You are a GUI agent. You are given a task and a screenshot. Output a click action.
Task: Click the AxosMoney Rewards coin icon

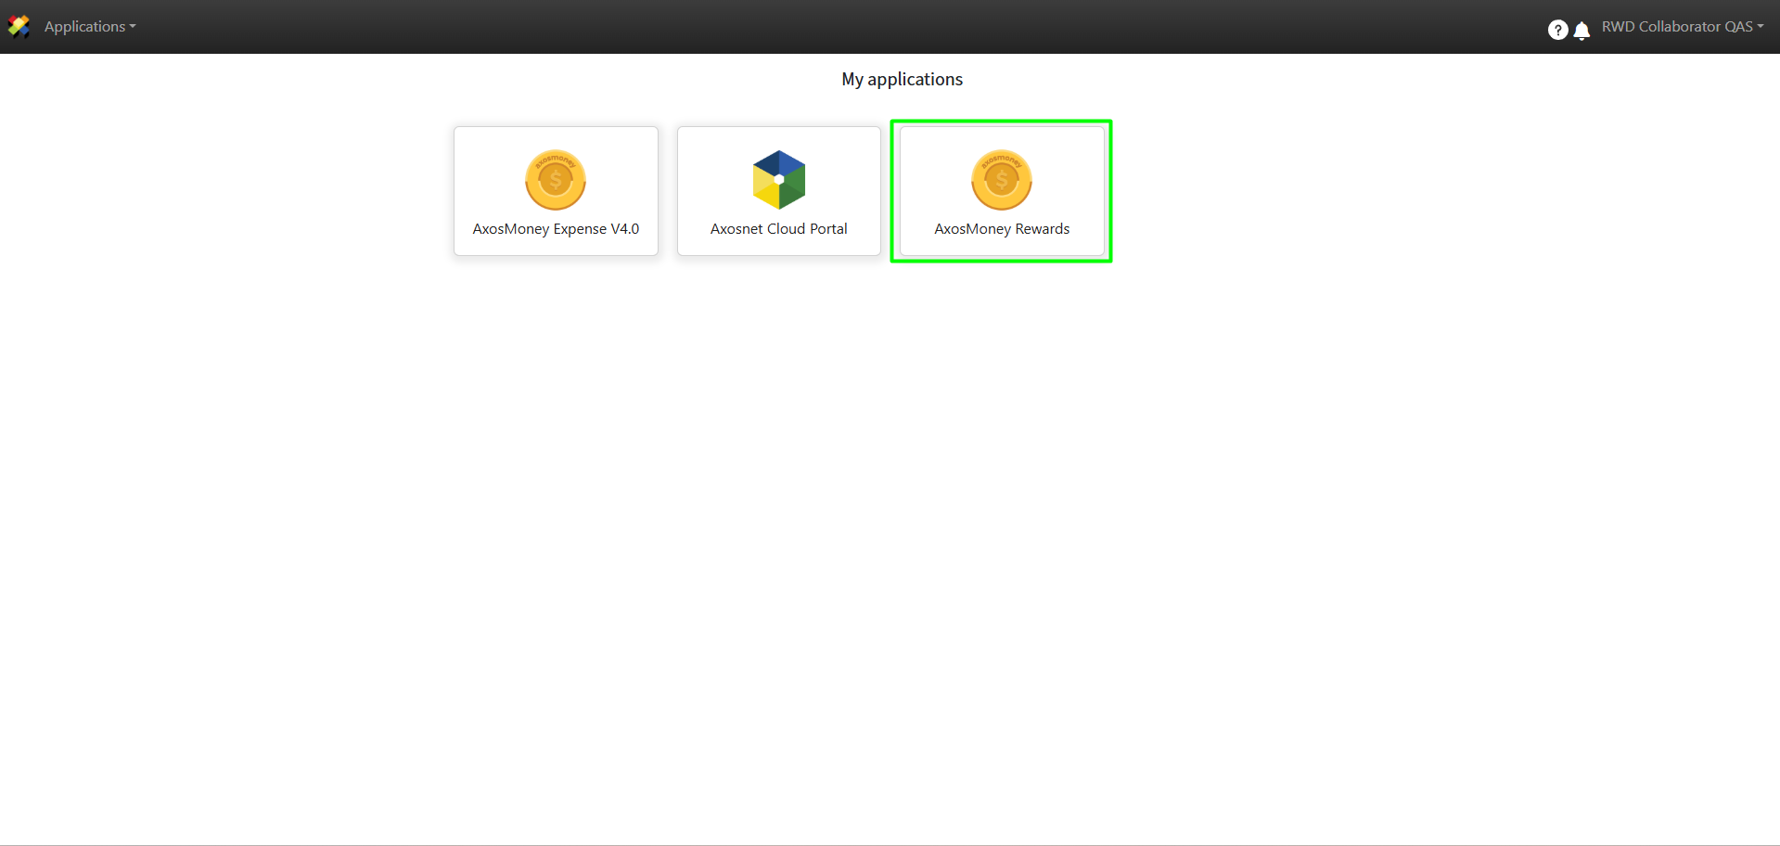click(x=1002, y=180)
